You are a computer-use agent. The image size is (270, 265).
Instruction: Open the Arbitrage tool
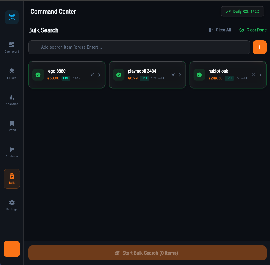[x=12, y=152]
